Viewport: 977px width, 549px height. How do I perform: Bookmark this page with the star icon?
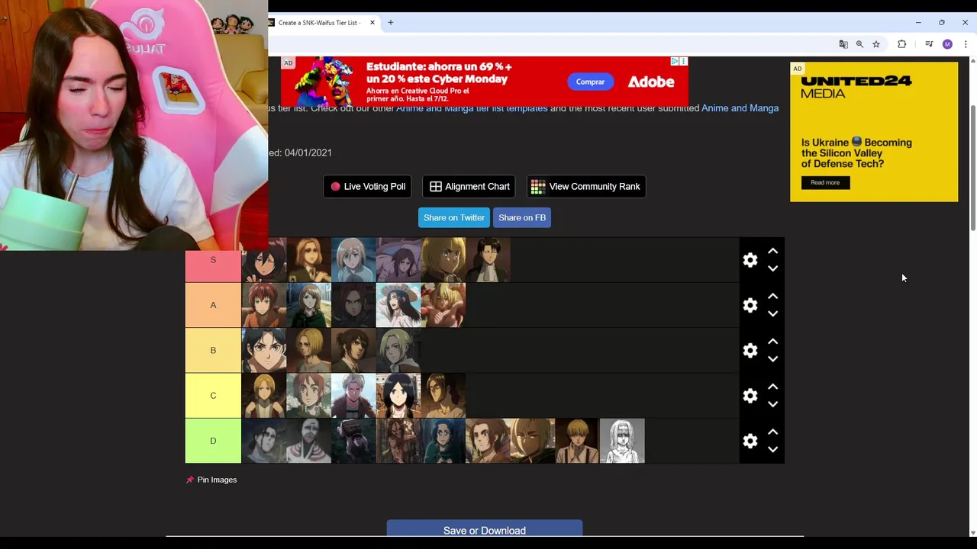876,44
